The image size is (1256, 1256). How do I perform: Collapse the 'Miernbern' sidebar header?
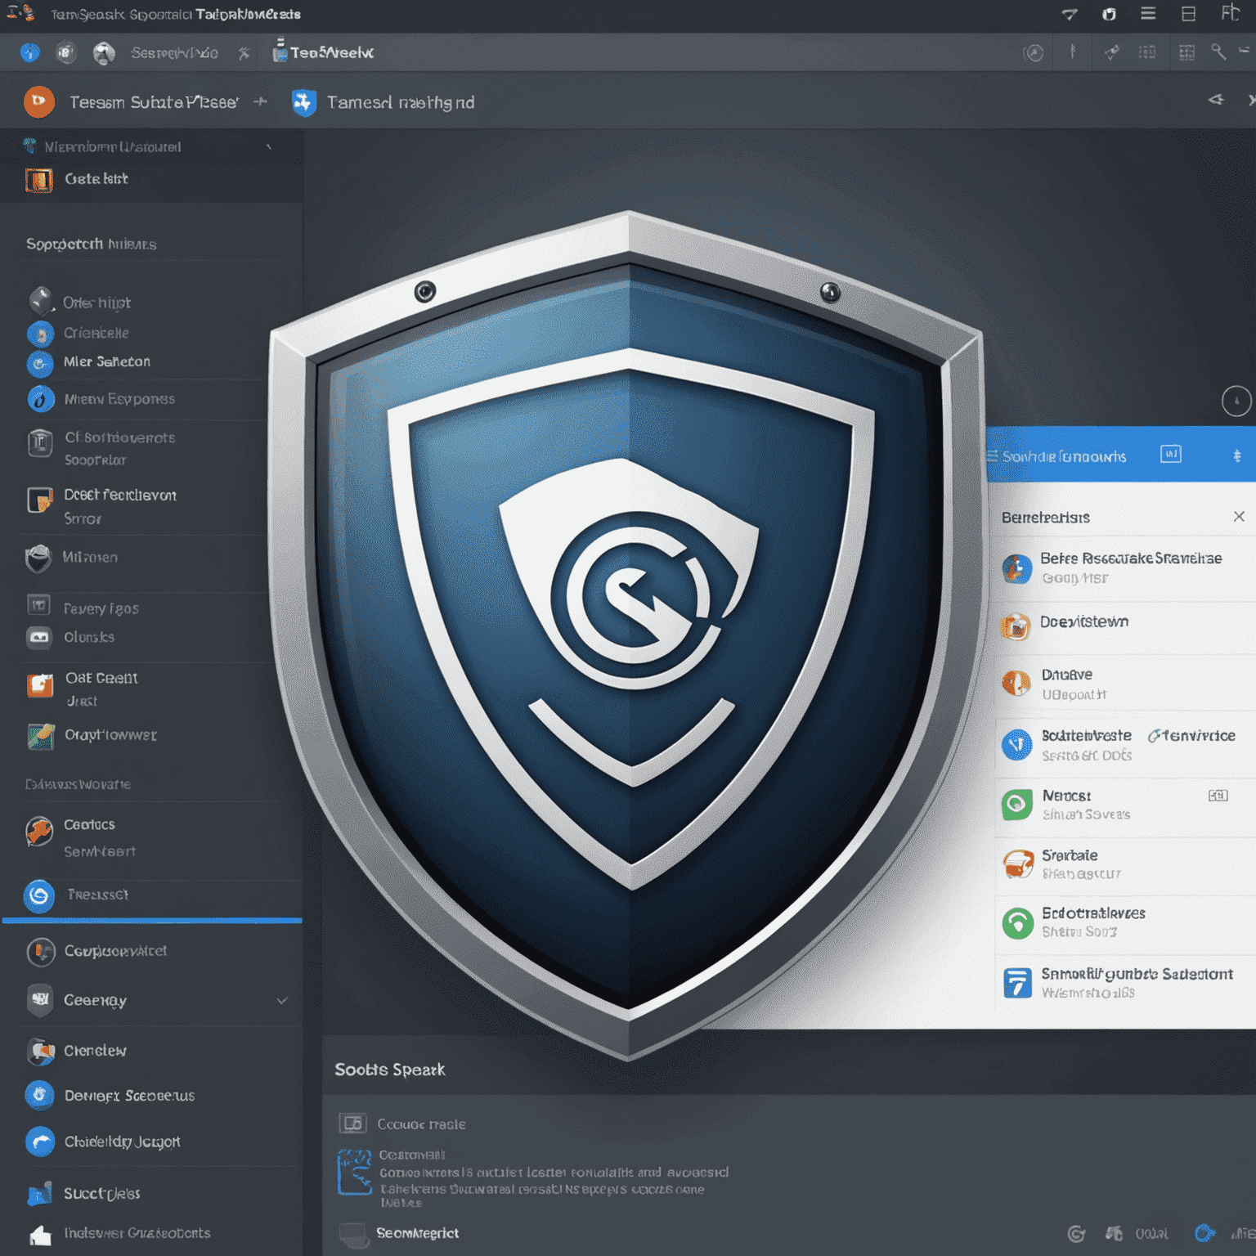click(269, 147)
